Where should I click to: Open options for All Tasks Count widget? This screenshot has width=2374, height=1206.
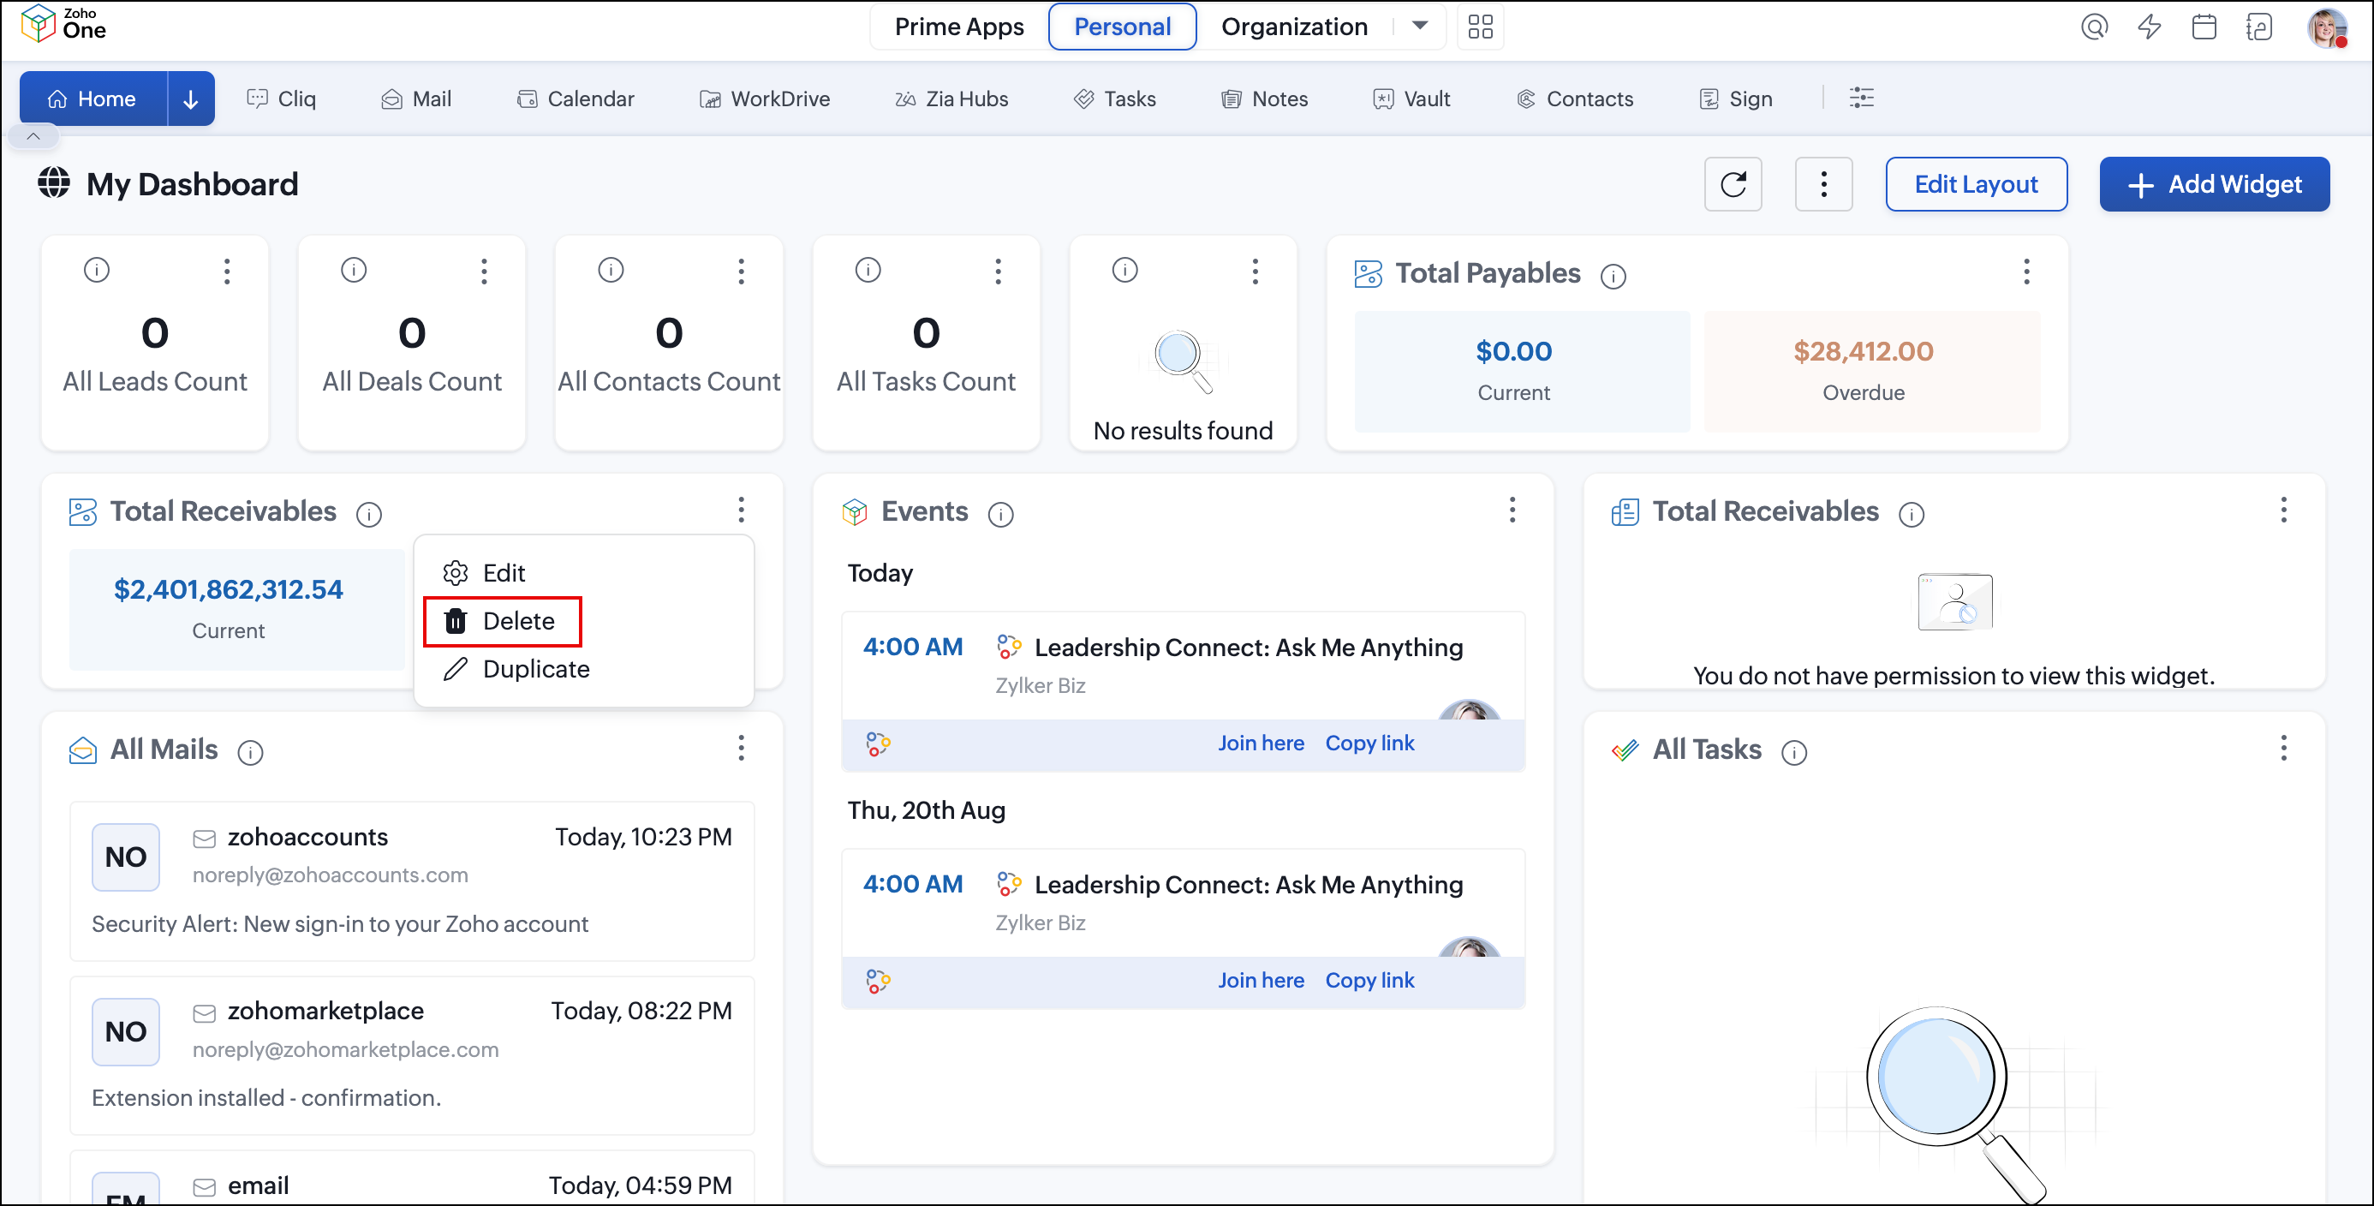click(998, 271)
